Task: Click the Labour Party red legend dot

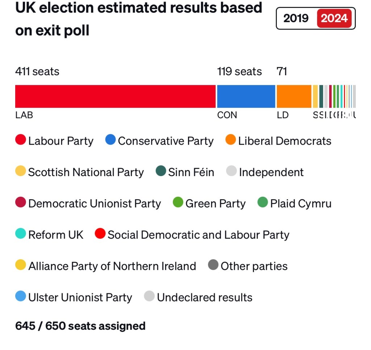Action: tap(21, 140)
